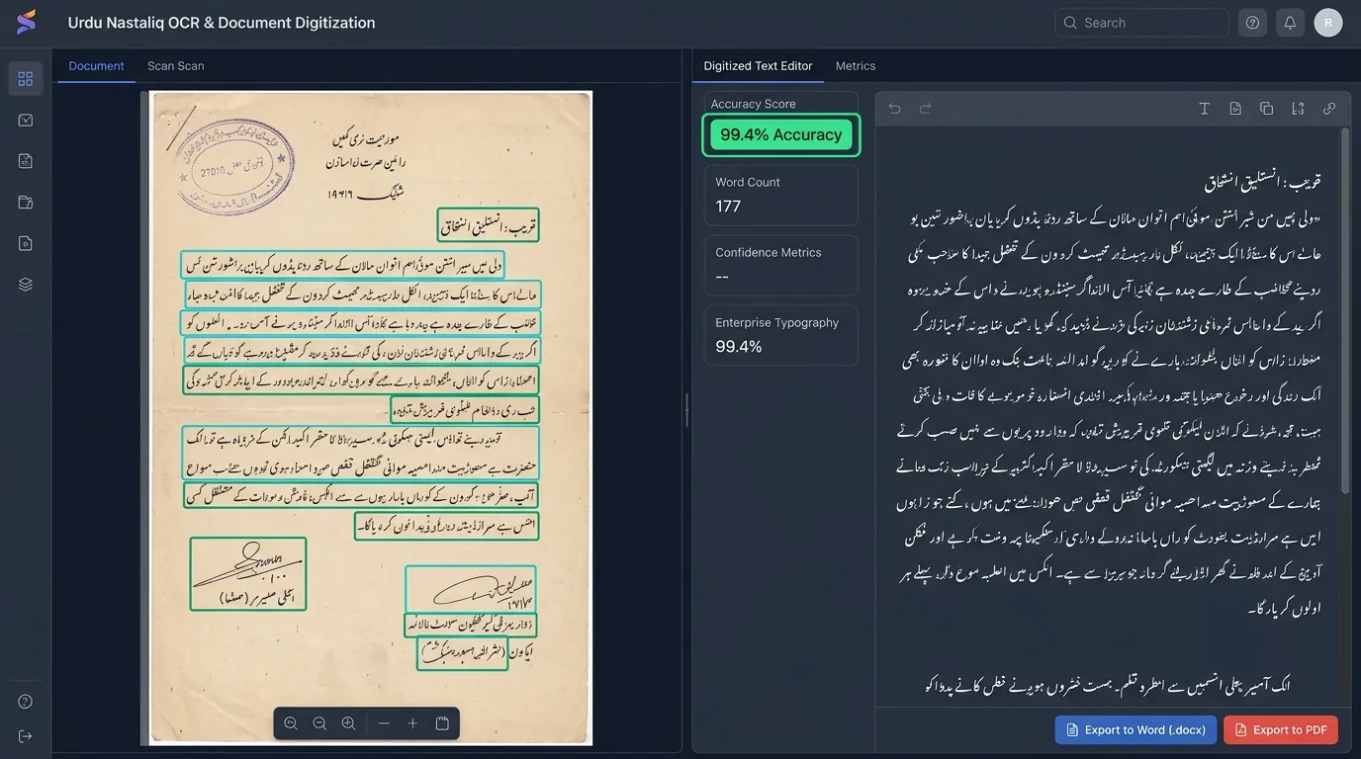1361x759 pixels.
Task: Click the folder icon in the left sidebar
Action: (x=26, y=203)
